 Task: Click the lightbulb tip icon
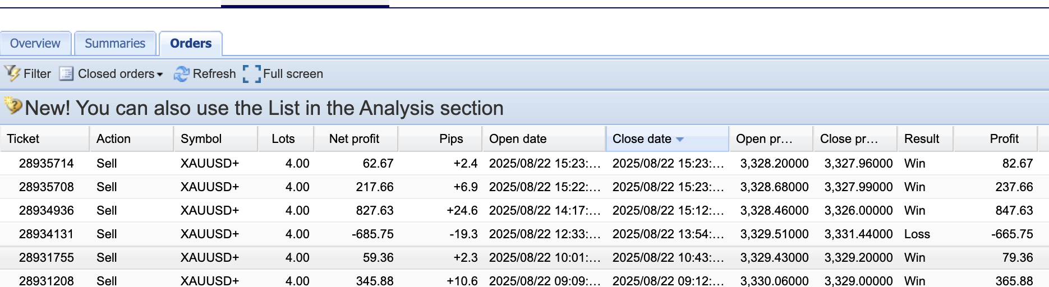pos(13,106)
